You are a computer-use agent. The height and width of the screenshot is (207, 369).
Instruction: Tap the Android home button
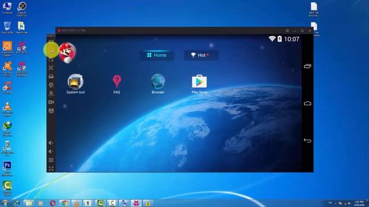tap(307, 103)
